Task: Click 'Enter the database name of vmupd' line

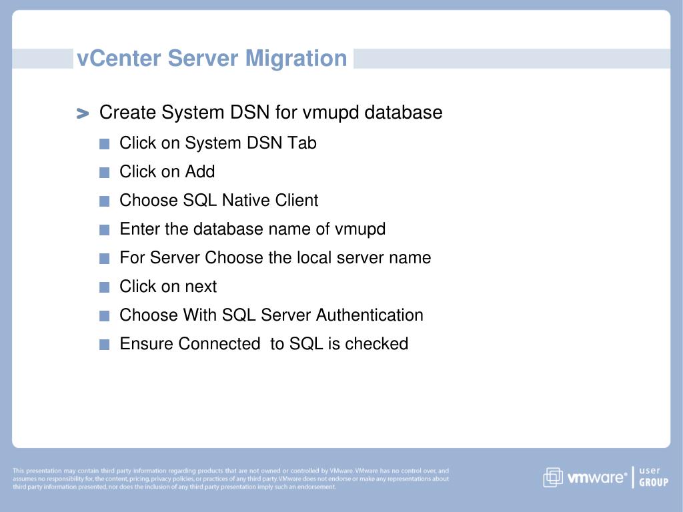Action: point(253,229)
